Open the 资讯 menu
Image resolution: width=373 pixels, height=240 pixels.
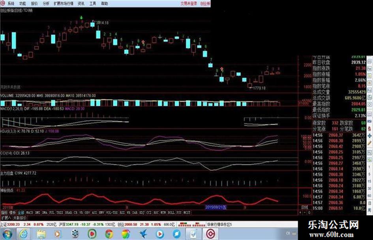click(x=81, y=4)
